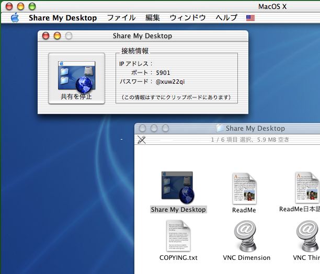This screenshot has height=274, width=320.
Task: Select the VNC Thing link icon
Action: click(308, 236)
